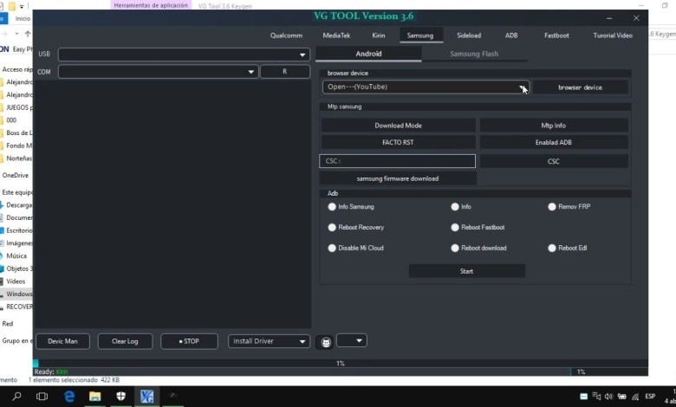Click the VG Tool taskbar icon

coord(146,397)
